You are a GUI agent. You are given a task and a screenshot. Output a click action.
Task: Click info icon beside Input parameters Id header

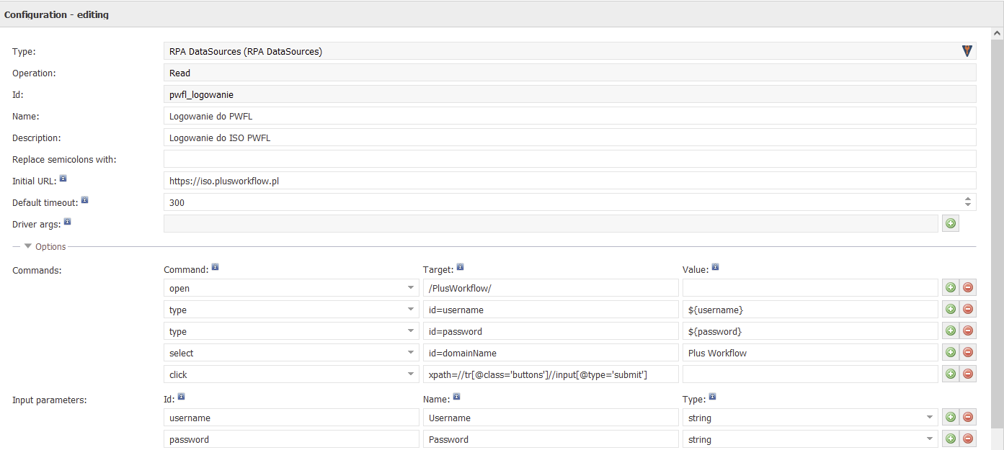pyautogui.click(x=181, y=397)
